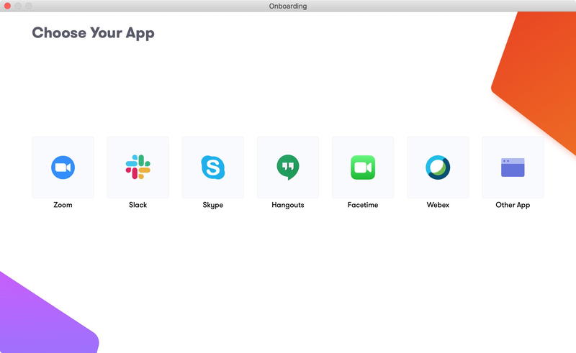Select the Slack app icon
The width and height of the screenshot is (576, 353).
(x=138, y=168)
